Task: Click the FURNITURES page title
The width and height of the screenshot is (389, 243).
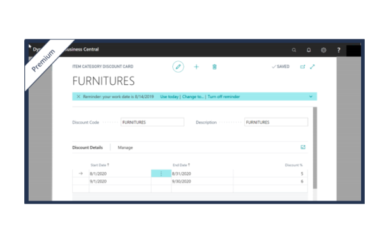Action: (x=103, y=81)
